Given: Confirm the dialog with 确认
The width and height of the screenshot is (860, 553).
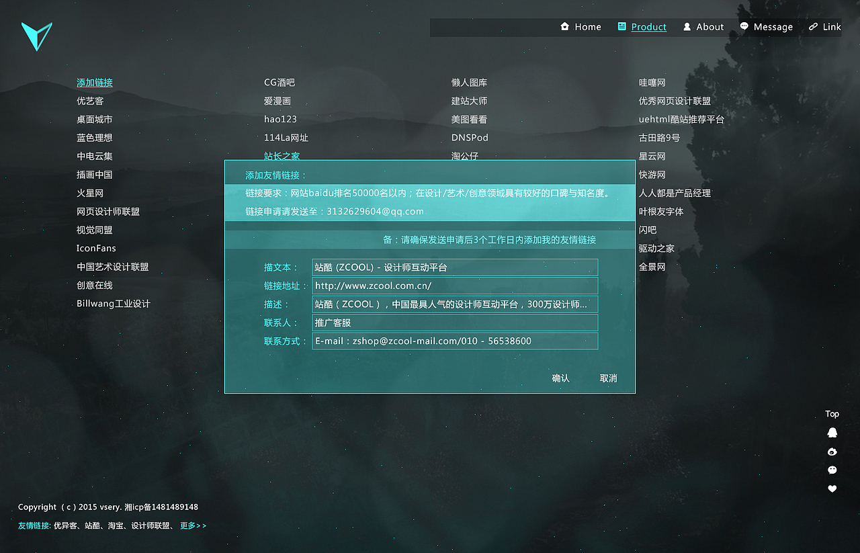Looking at the screenshot, I should click(x=561, y=378).
